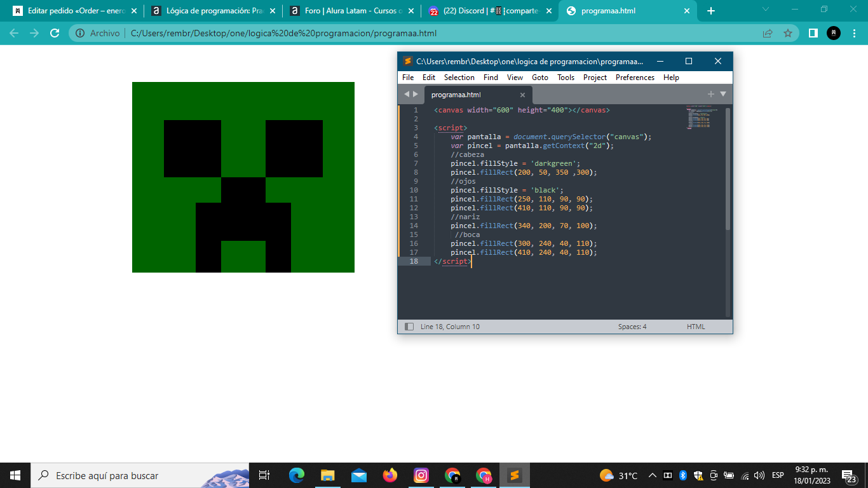Open Sublime Text Edit menu
The height and width of the screenshot is (488, 868).
(x=429, y=78)
